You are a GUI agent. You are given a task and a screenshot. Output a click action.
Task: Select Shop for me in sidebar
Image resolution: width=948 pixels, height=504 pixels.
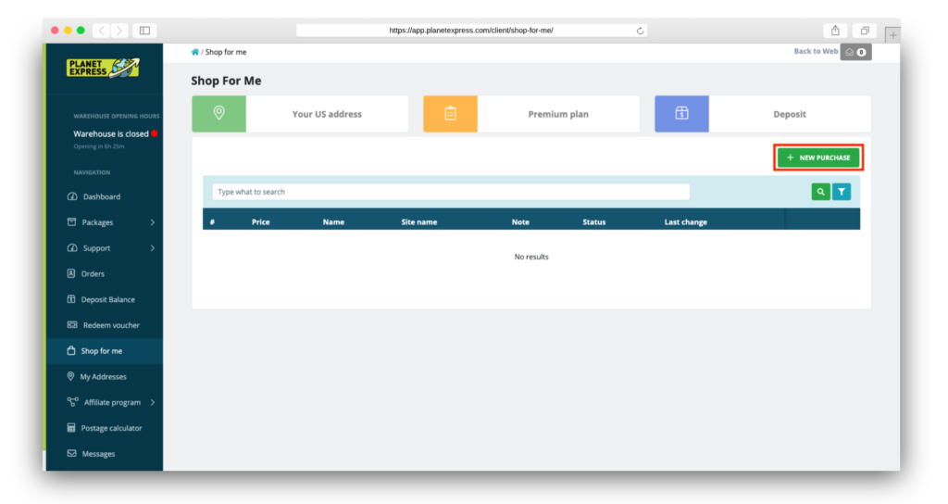[x=104, y=351]
